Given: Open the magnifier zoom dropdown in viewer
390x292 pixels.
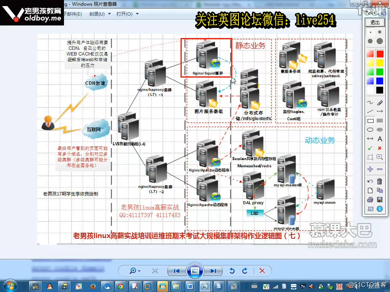Looking at the screenshot, I should pyautogui.click(x=135, y=271).
